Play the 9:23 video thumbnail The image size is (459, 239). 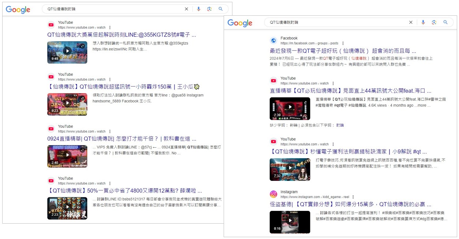coord(67,104)
